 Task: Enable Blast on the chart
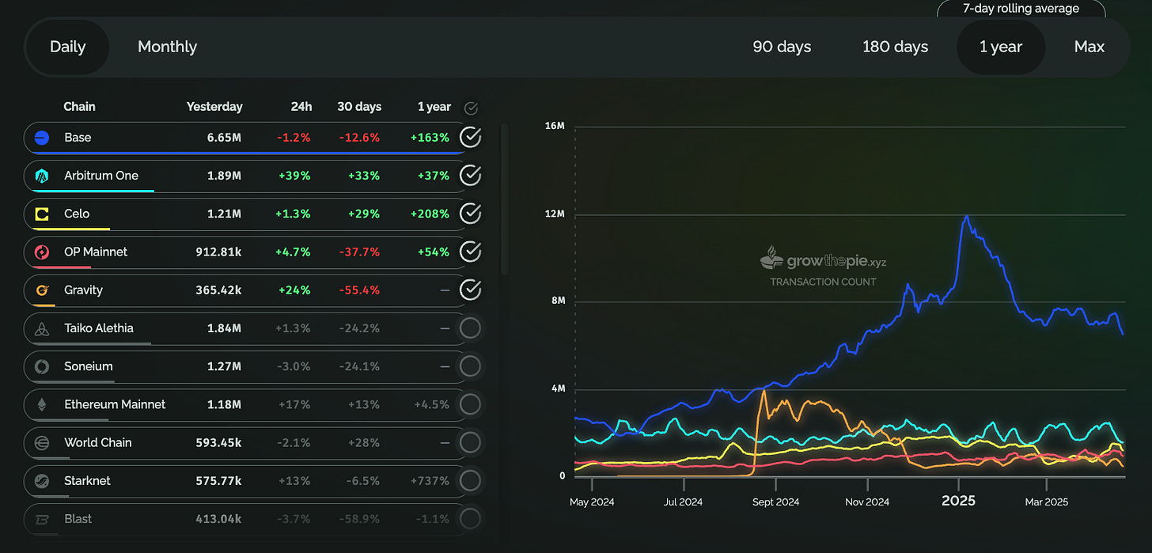pos(471,519)
